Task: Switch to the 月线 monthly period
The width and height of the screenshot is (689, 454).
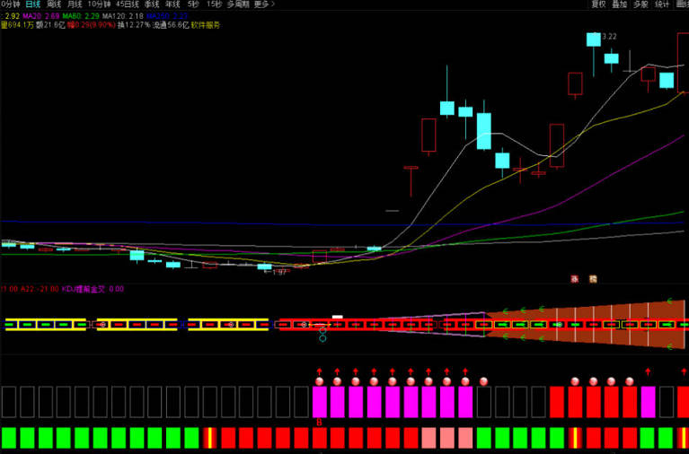Action: pyautogui.click(x=75, y=4)
